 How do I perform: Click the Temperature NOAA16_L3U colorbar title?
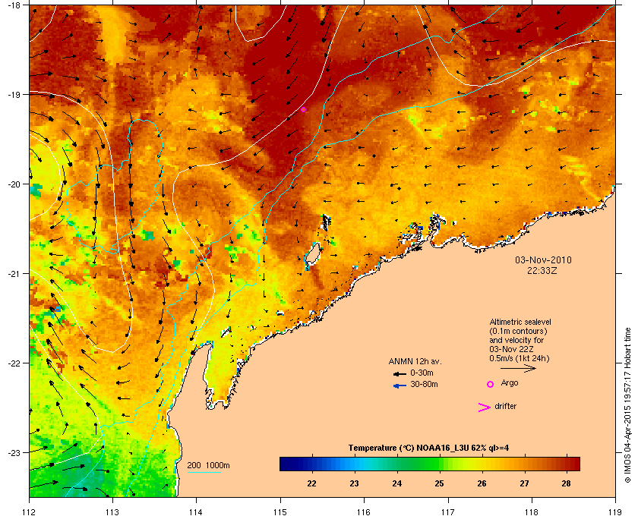(428, 448)
